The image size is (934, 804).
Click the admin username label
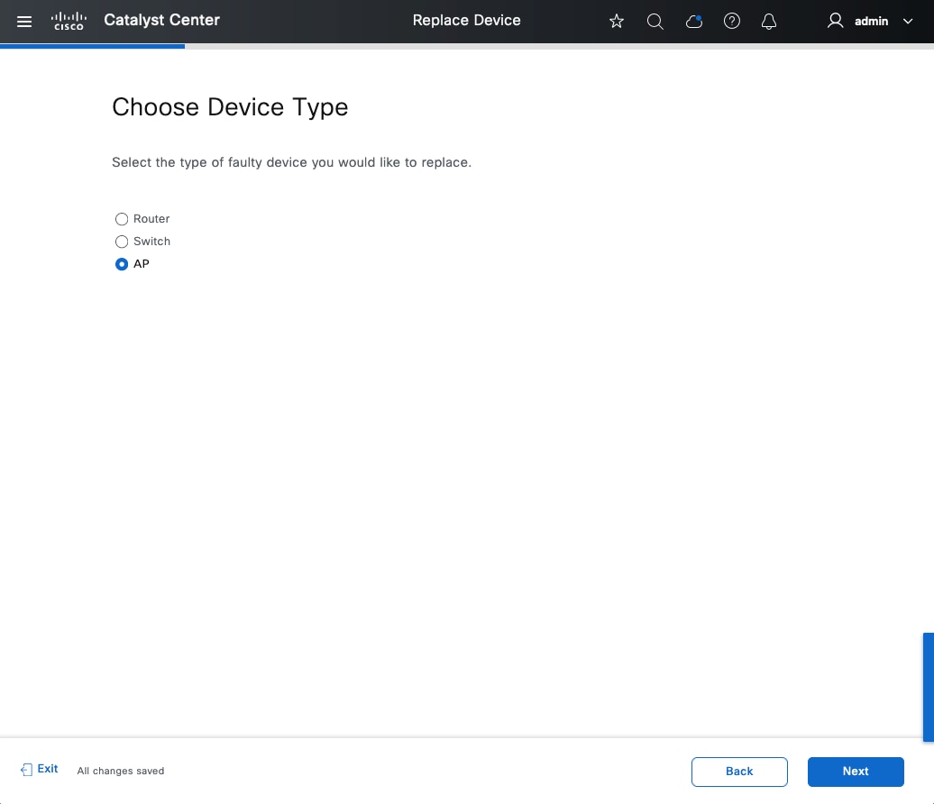(x=871, y=21)
